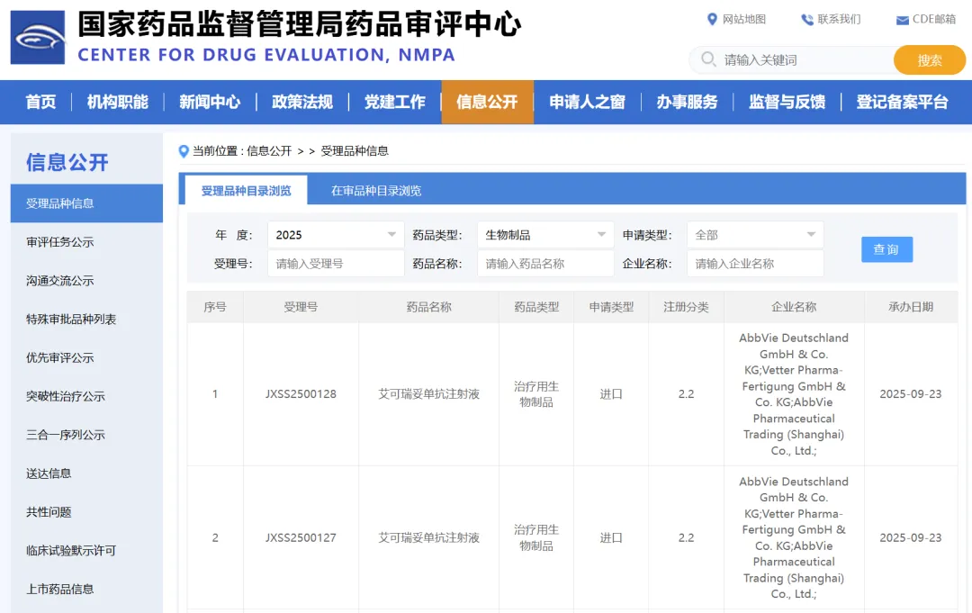
Task: Go to 突破性治疗公示 sidebar link
Action: [x=66, y=396]
